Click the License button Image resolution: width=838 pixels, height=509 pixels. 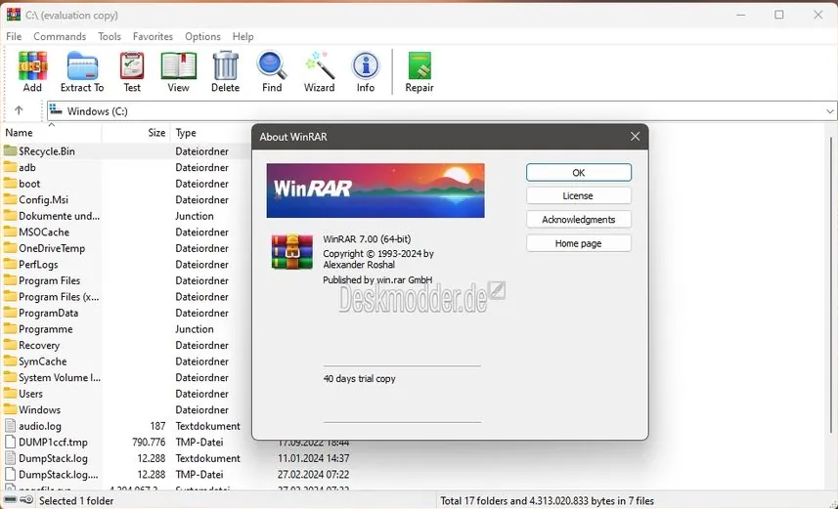[578, 196]
